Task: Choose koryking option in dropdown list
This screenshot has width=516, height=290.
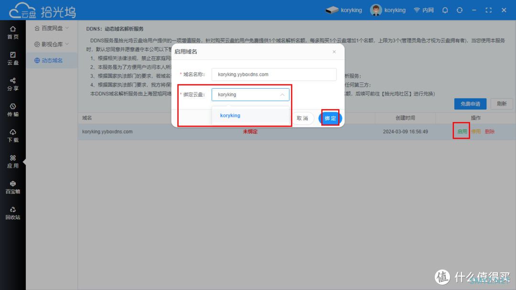Action: [250, 115]
